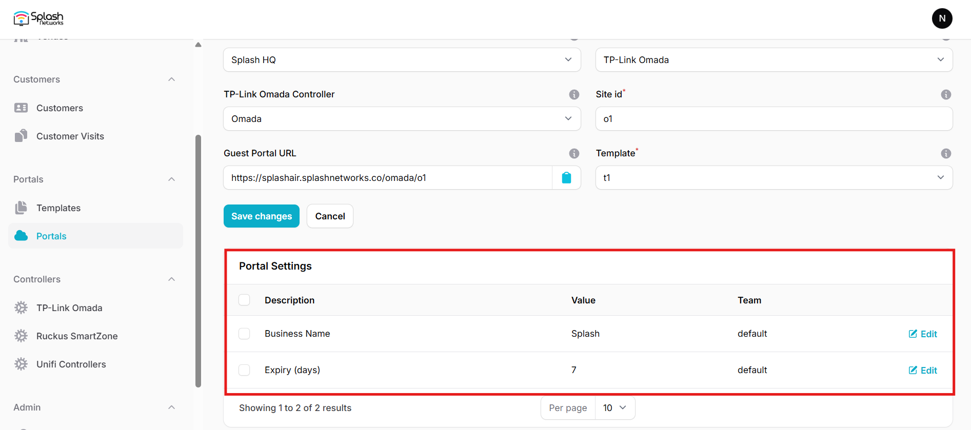Collapse the Controllers sidebar section
The height and width of the screenshot is (430, 971).
(x=172, y=279)
